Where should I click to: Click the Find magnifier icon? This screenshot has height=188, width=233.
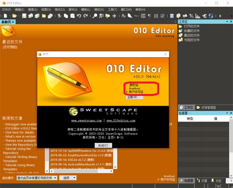click(x=95, y=16)
